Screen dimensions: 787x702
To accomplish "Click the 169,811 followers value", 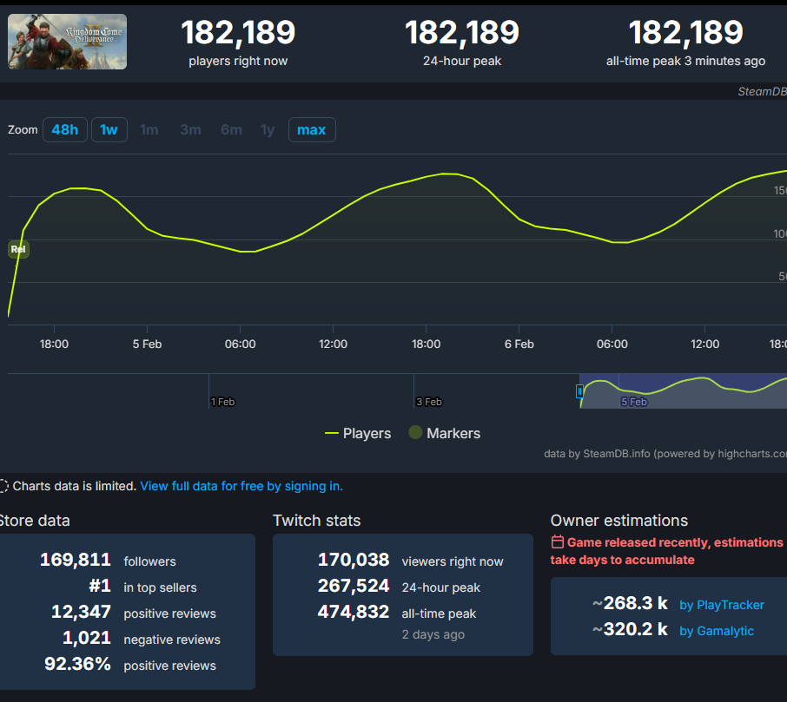I will [76, 560].
